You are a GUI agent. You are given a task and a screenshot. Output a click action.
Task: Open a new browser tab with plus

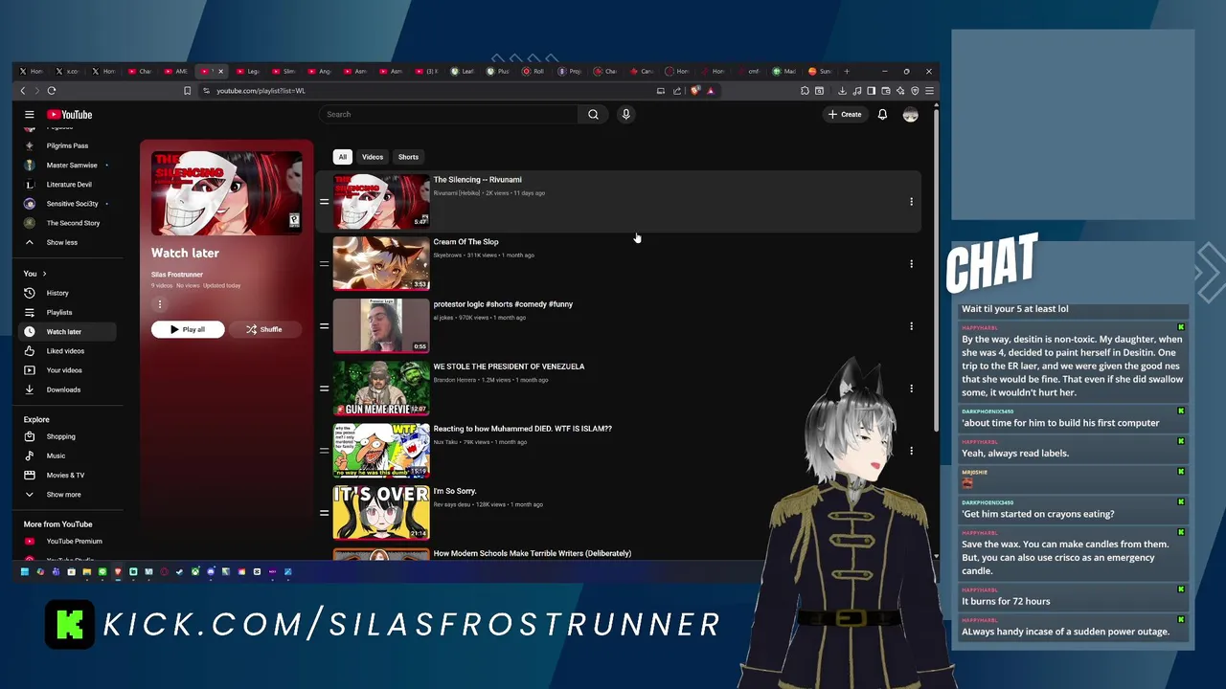tap(847, 71)
